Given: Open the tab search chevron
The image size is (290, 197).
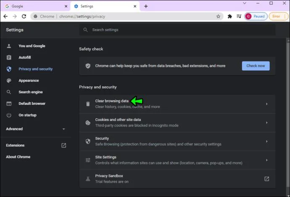Looking at the screenshot, I should tap(245, 3).
